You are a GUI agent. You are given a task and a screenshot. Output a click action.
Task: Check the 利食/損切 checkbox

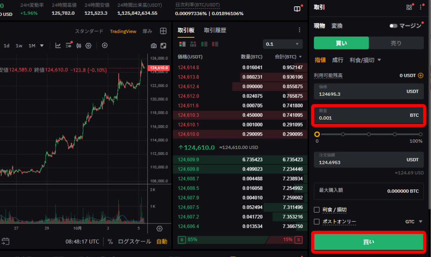pos(317,210)
